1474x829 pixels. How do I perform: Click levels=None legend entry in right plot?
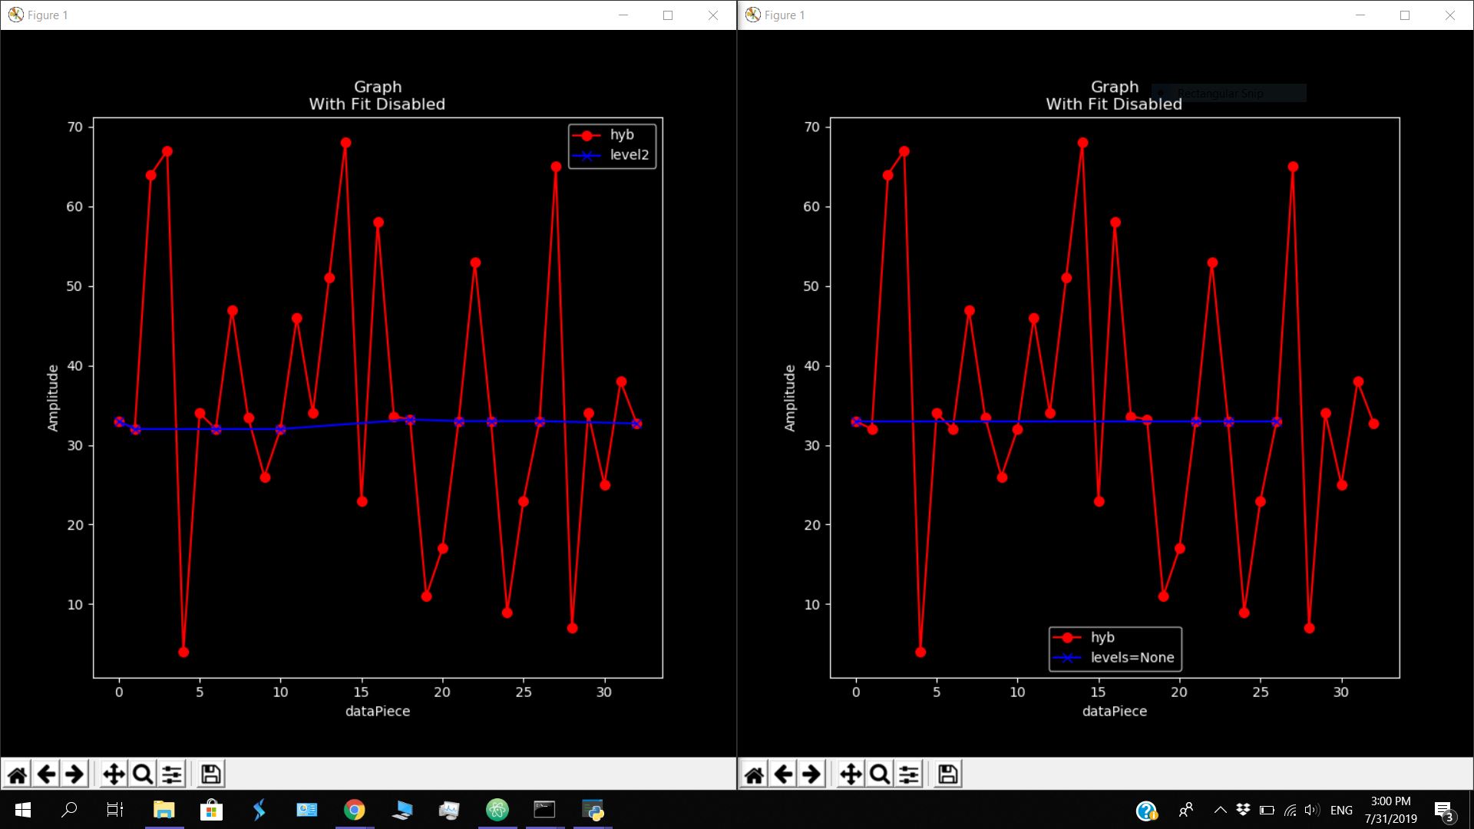1132,658
